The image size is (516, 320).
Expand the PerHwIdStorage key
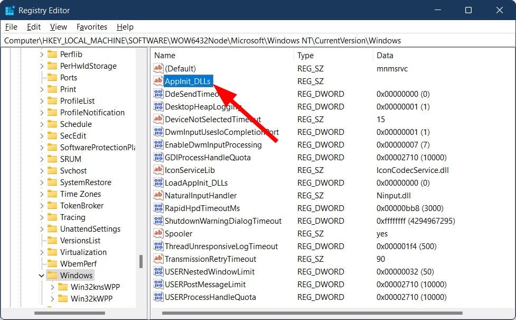[x=42, y=66]
